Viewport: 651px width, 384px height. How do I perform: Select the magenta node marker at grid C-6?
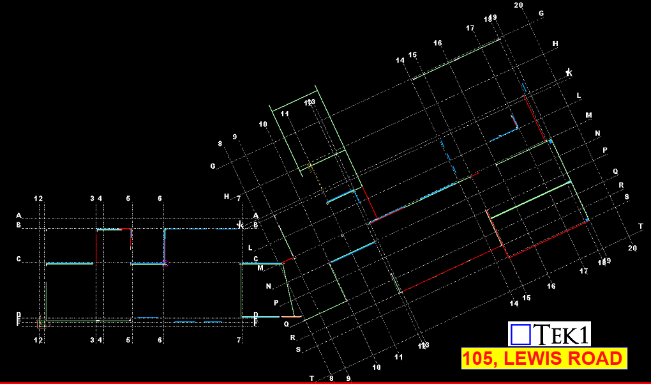pyautogui.click(x=165, y=263)
